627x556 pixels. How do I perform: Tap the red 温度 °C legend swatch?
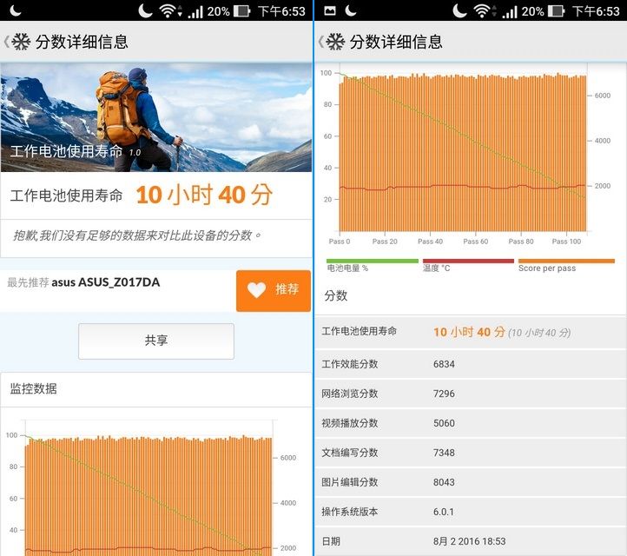coord(468,261)
